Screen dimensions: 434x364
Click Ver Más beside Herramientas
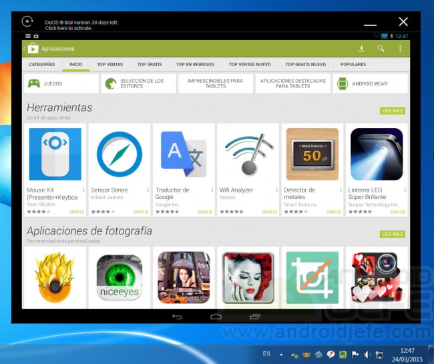click(x=393, y=111)
